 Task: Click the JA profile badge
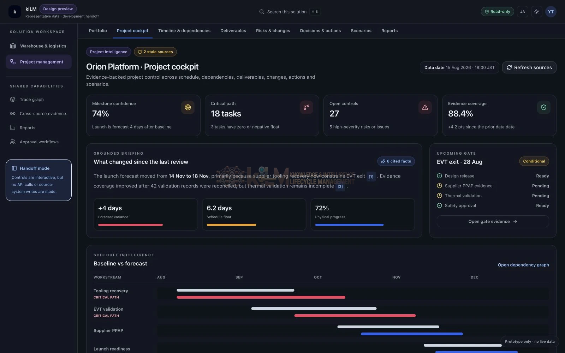[x=522, y=12]
